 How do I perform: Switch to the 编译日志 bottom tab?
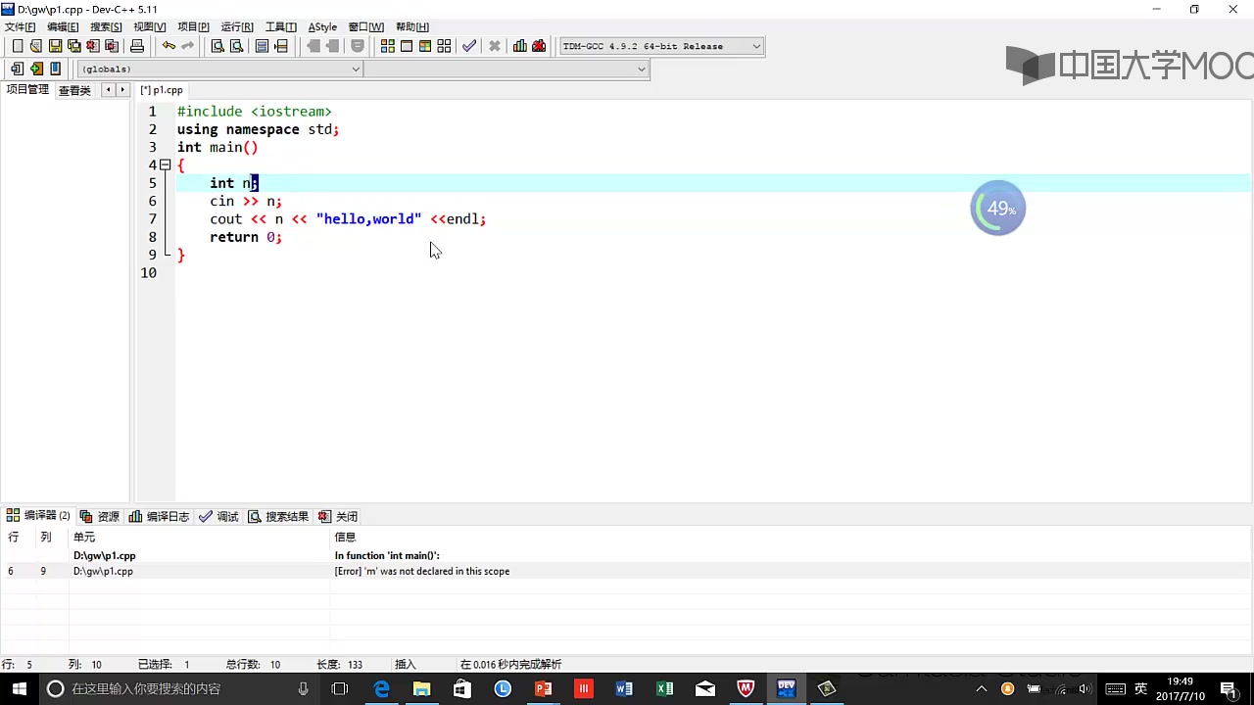159,516
